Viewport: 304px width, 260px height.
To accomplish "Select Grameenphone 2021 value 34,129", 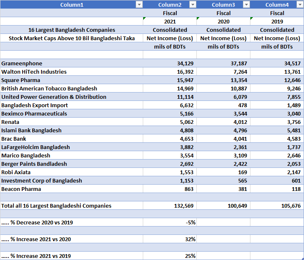I will click(170, 63).
